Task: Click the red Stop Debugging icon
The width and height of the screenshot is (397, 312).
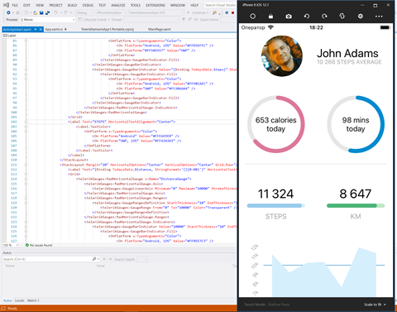Action: (233, 12)
